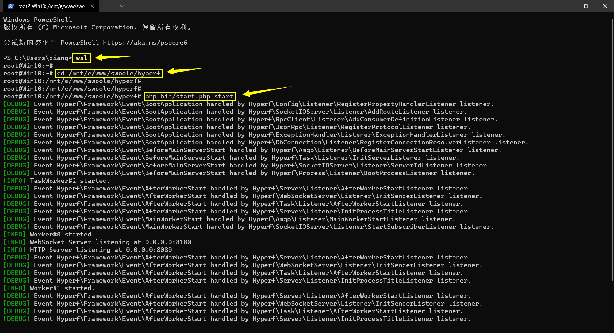This screenshot has width=614, height=333.
Task: Click the highlighted wsl command
Action: (81, 58)
